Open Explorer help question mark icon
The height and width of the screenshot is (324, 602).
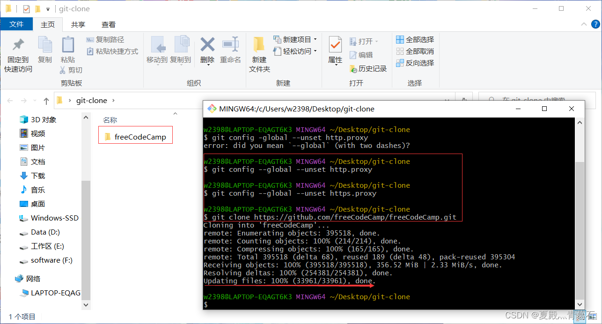pos(595,24)
